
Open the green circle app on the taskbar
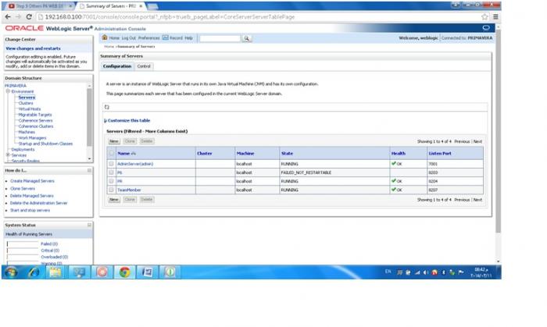coord(170,272)
